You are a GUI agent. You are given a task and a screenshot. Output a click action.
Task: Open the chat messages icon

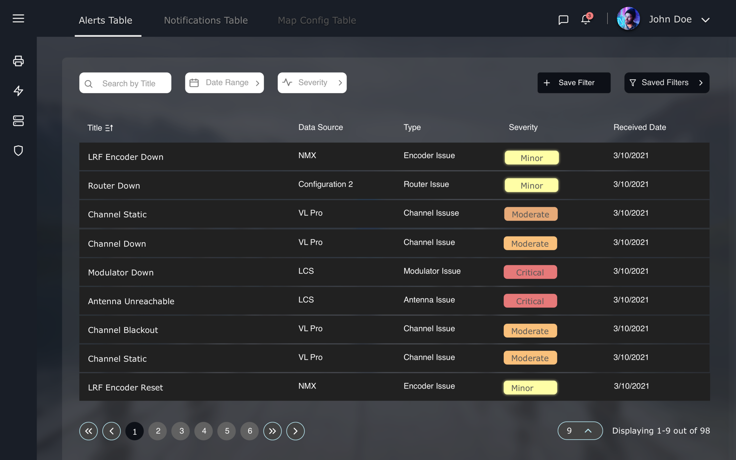point(563,20)
